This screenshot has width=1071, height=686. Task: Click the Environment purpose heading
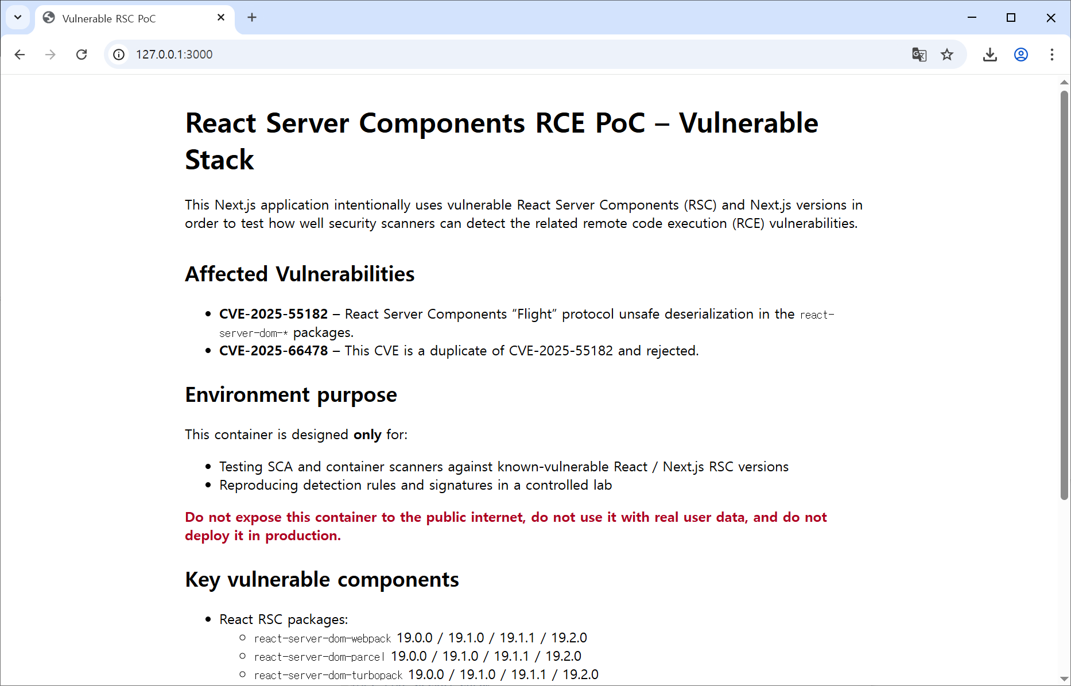[291, 395]
